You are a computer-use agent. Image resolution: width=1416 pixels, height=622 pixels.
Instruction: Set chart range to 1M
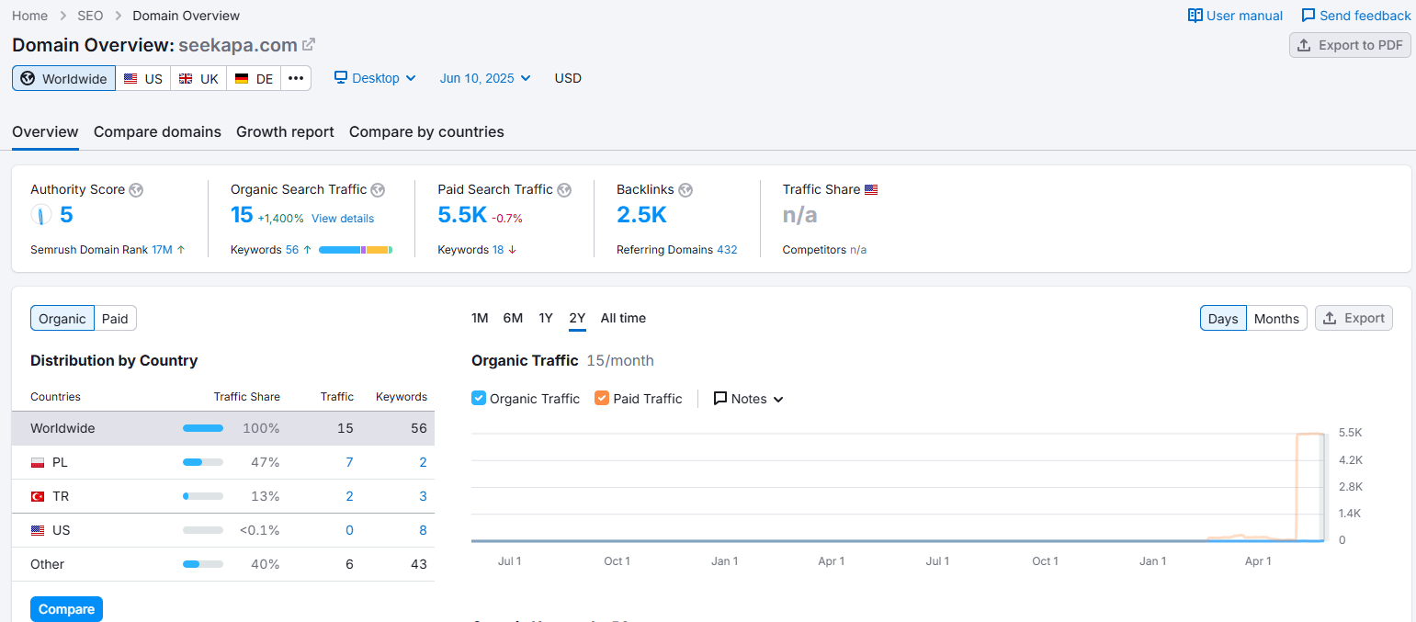click(480, 318)
